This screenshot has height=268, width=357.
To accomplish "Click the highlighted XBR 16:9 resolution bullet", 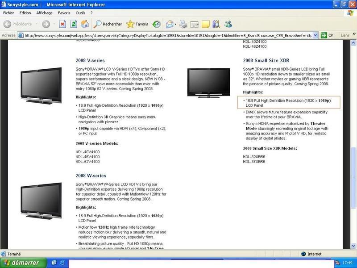I will tap(289, 103).
